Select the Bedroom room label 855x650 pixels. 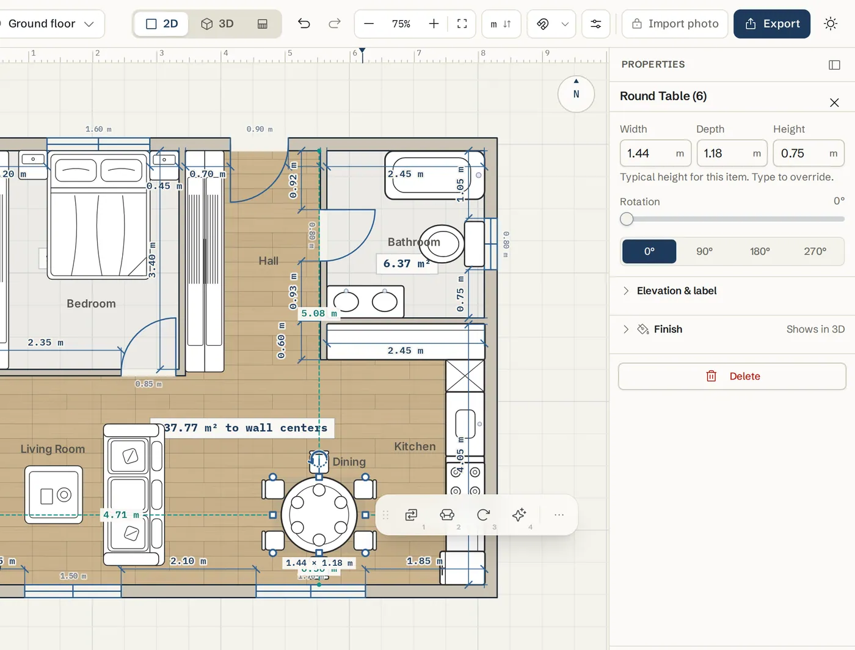(91, 304)
